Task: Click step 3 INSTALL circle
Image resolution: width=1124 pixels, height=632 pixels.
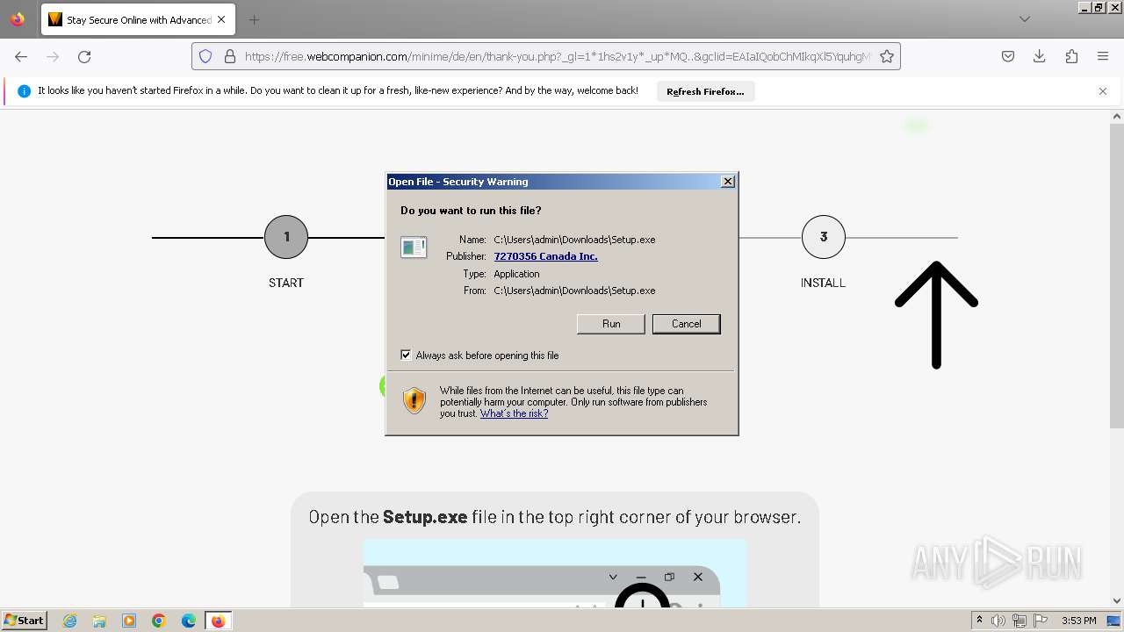Action: 824,237
